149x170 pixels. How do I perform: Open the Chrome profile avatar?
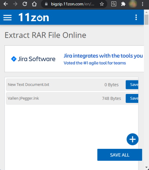point(133,4)
